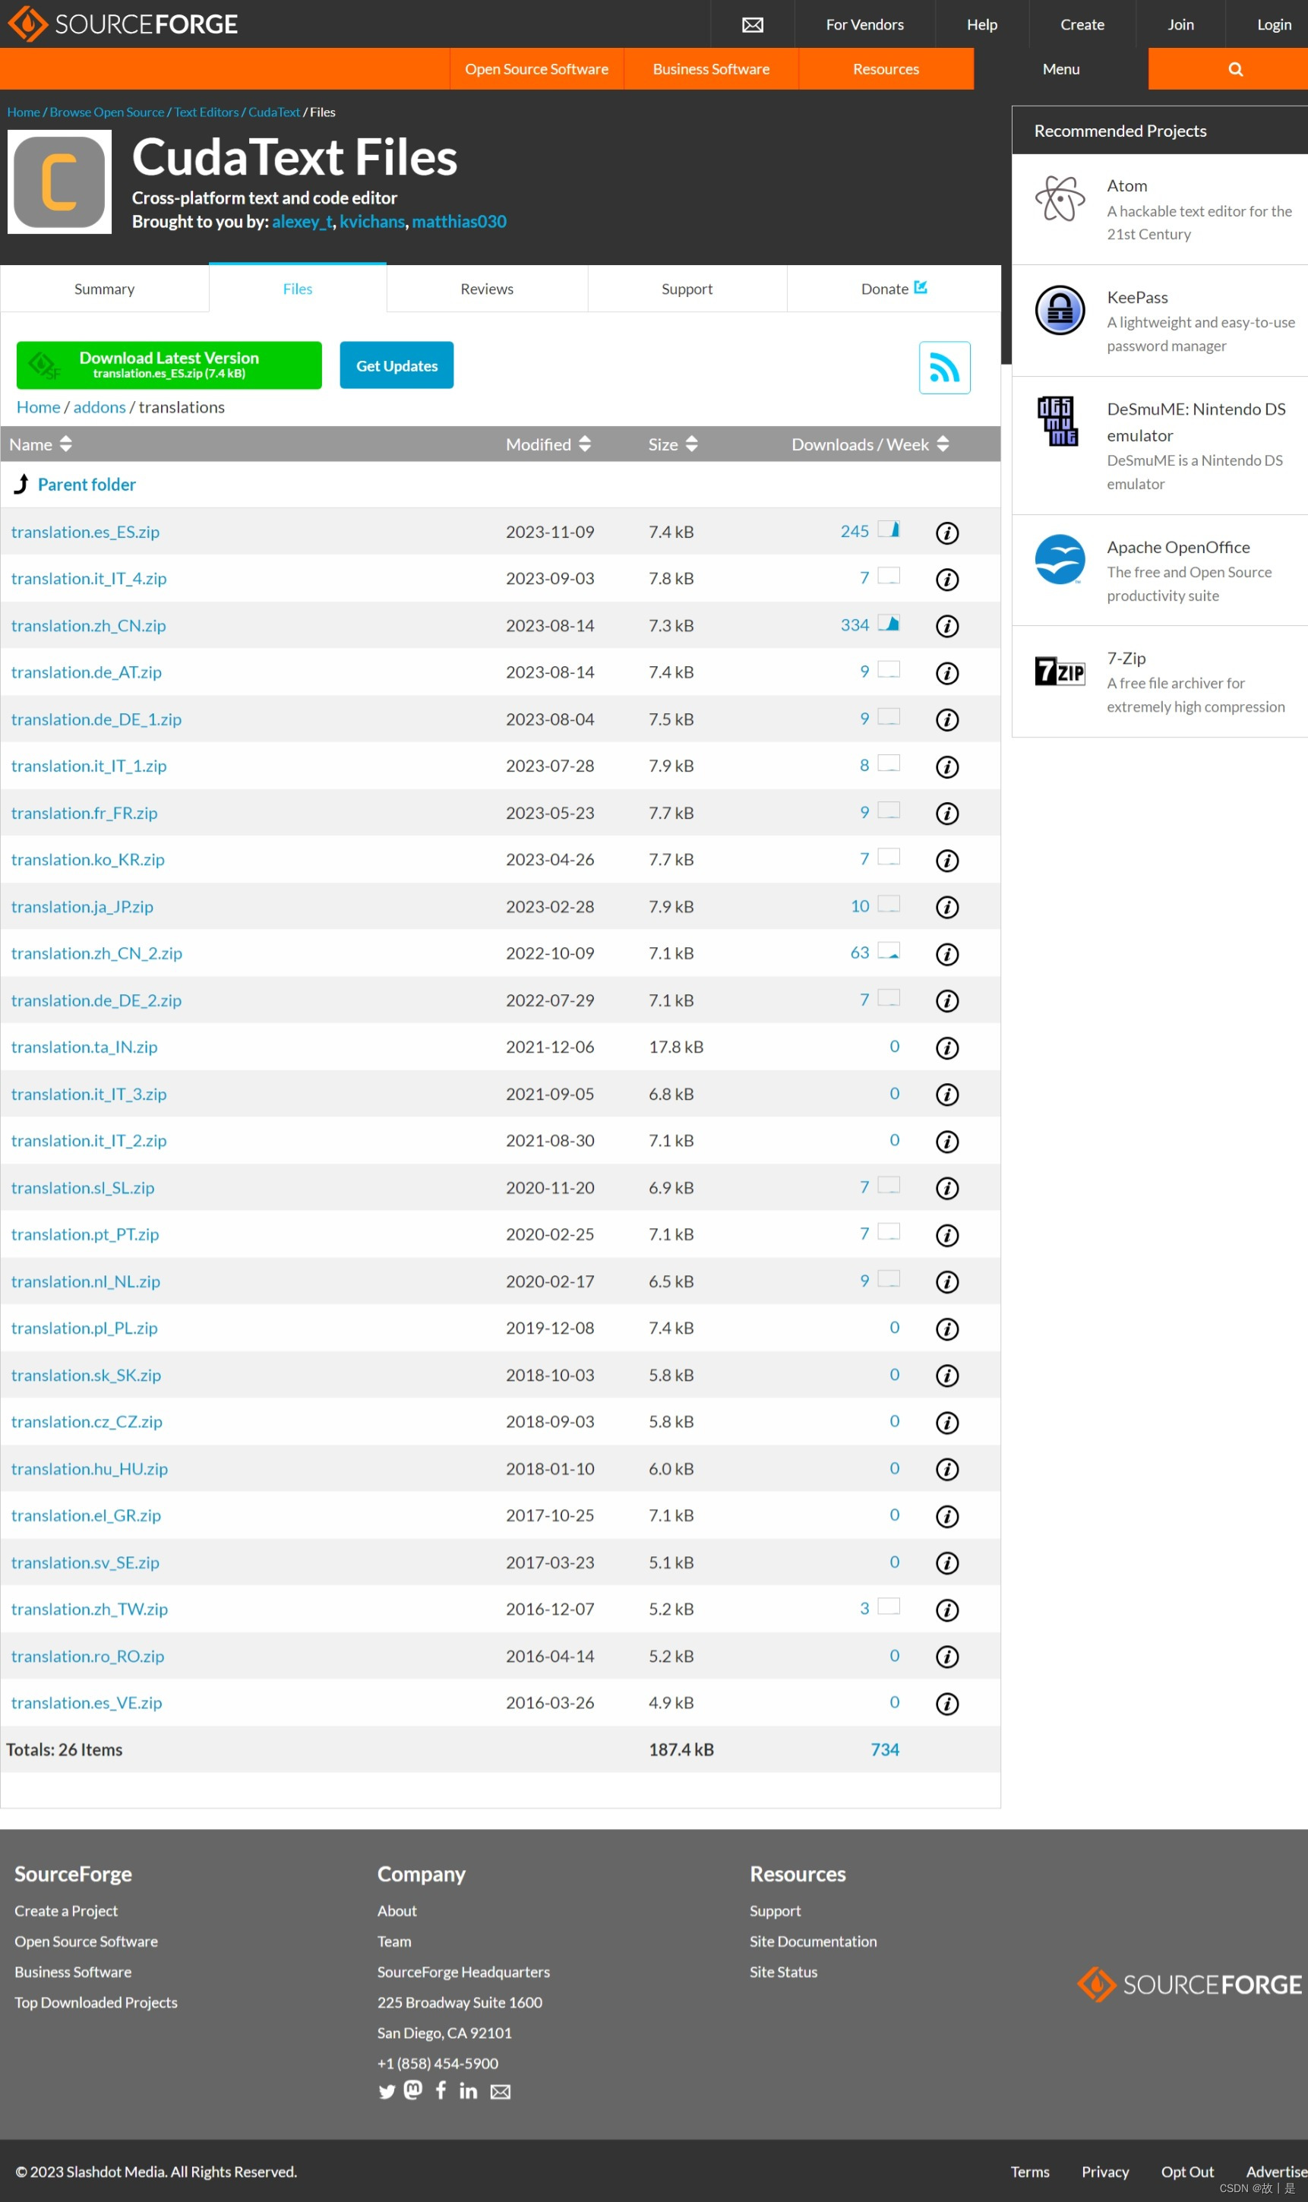1308x2202 pixels.
Task: Download translation.ko_KR.zip
Action: click(x=87, y=860)
